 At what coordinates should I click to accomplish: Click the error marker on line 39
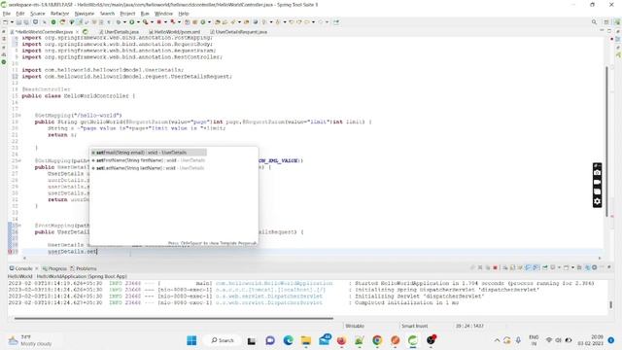click(11, 252)
